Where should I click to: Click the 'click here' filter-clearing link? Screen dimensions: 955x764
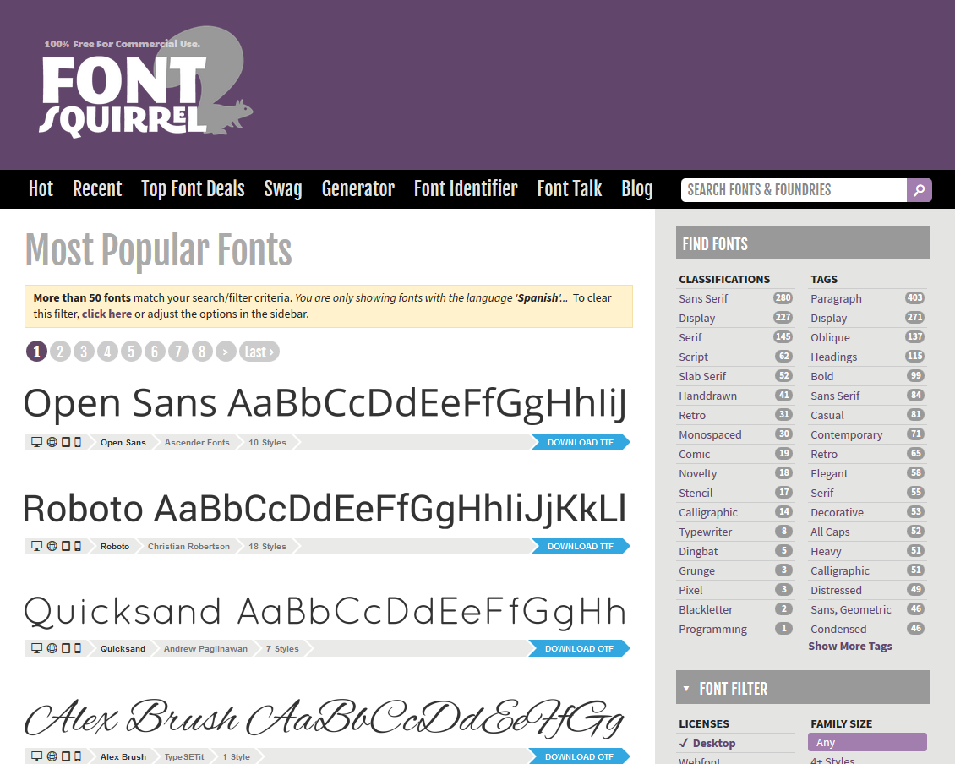point(106,314)
